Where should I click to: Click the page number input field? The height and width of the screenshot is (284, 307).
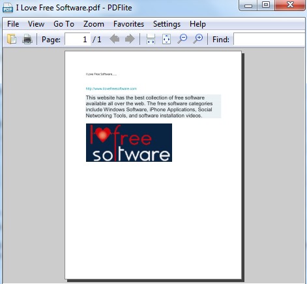[78, 39]
